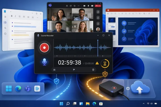Open Edge from the floating dock

click(x=18, y=88)
